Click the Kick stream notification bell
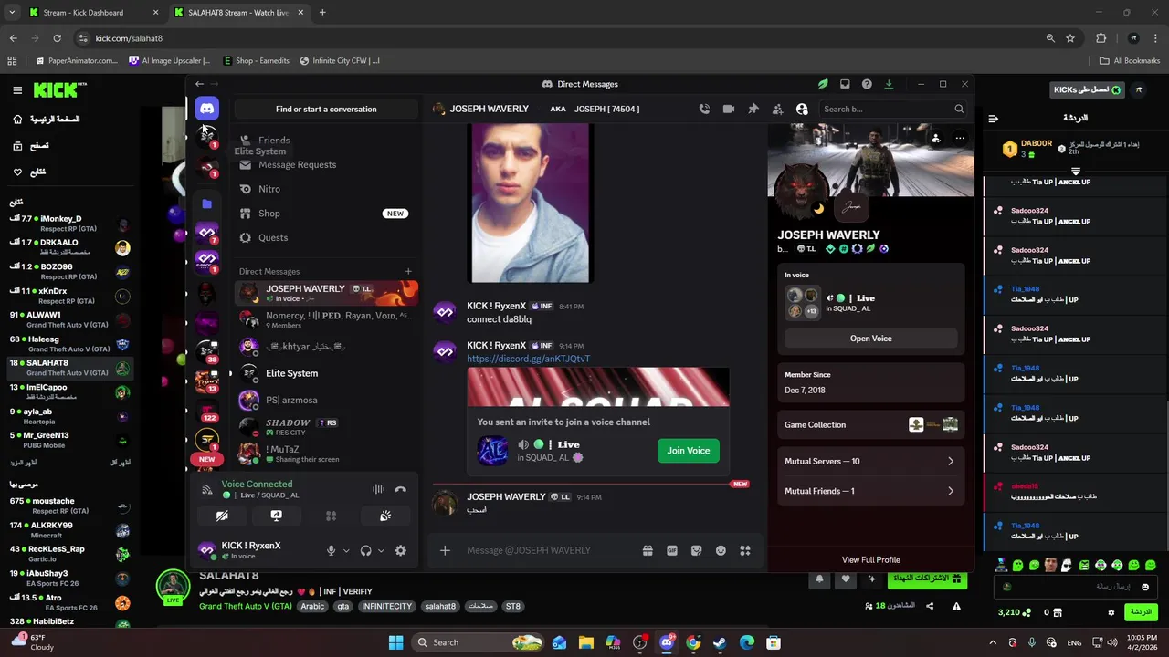The height and width of the screenshot is (657, 1169). click(819, 579)
